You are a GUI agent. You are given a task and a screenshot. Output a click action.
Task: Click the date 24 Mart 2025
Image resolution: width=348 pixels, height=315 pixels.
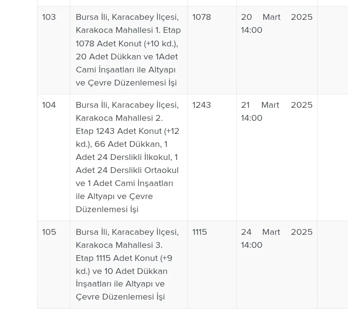[x=276, y=232]
